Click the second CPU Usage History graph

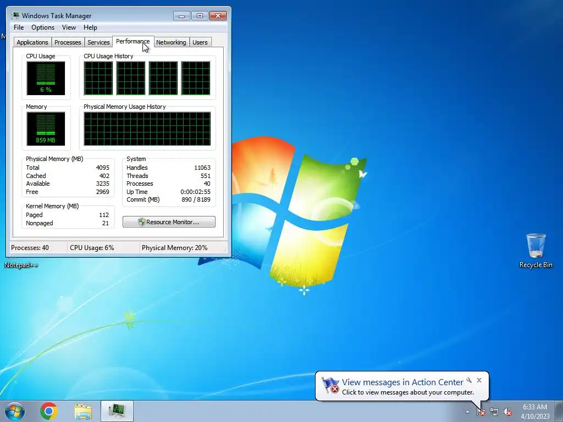131,78
